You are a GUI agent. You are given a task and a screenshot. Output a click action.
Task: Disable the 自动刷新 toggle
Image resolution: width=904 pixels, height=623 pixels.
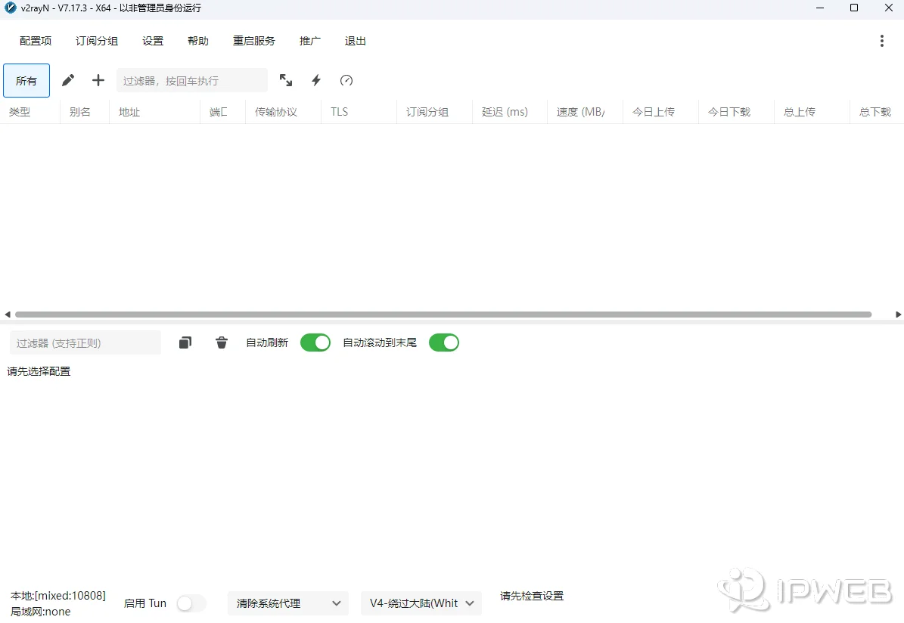(x=315, y=342)
